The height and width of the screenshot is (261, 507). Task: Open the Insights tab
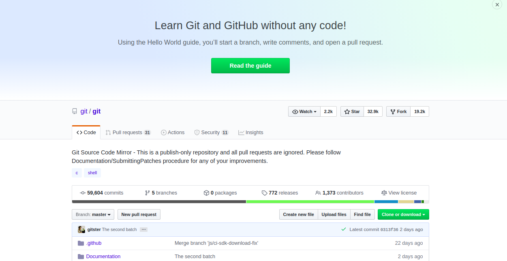tap(250, 133)
